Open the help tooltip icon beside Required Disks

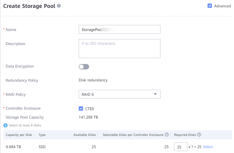click(x=199, y=135)
